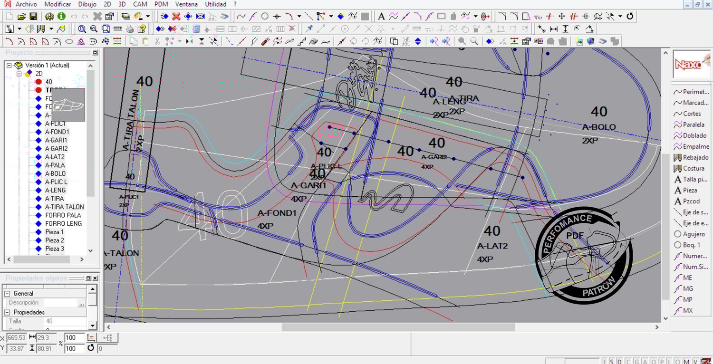This screenshot has height=364, width=713.
Task: Click the printer icon in toolbar
Action: [x=130, y=29]
